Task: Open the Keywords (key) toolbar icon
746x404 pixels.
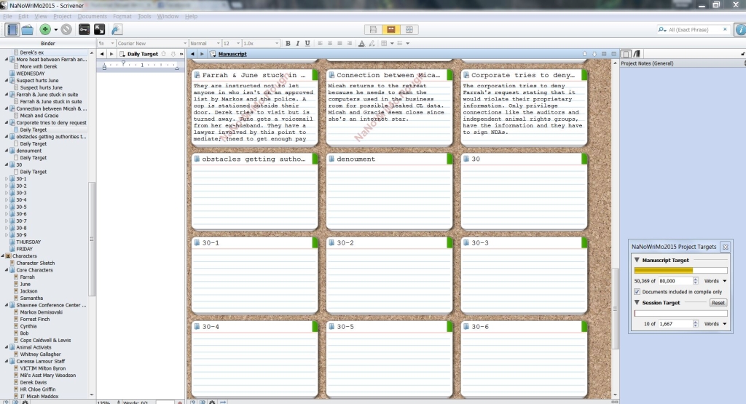Action: (84, 29)
